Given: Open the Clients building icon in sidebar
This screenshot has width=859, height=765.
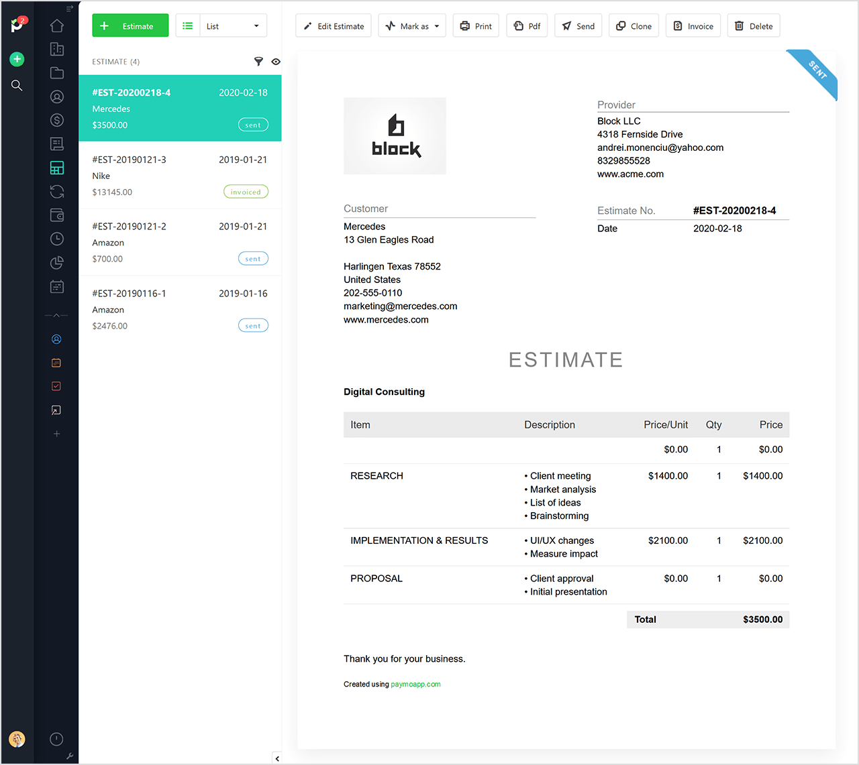Looking at the screenshot, I should (x=57, y=49).
